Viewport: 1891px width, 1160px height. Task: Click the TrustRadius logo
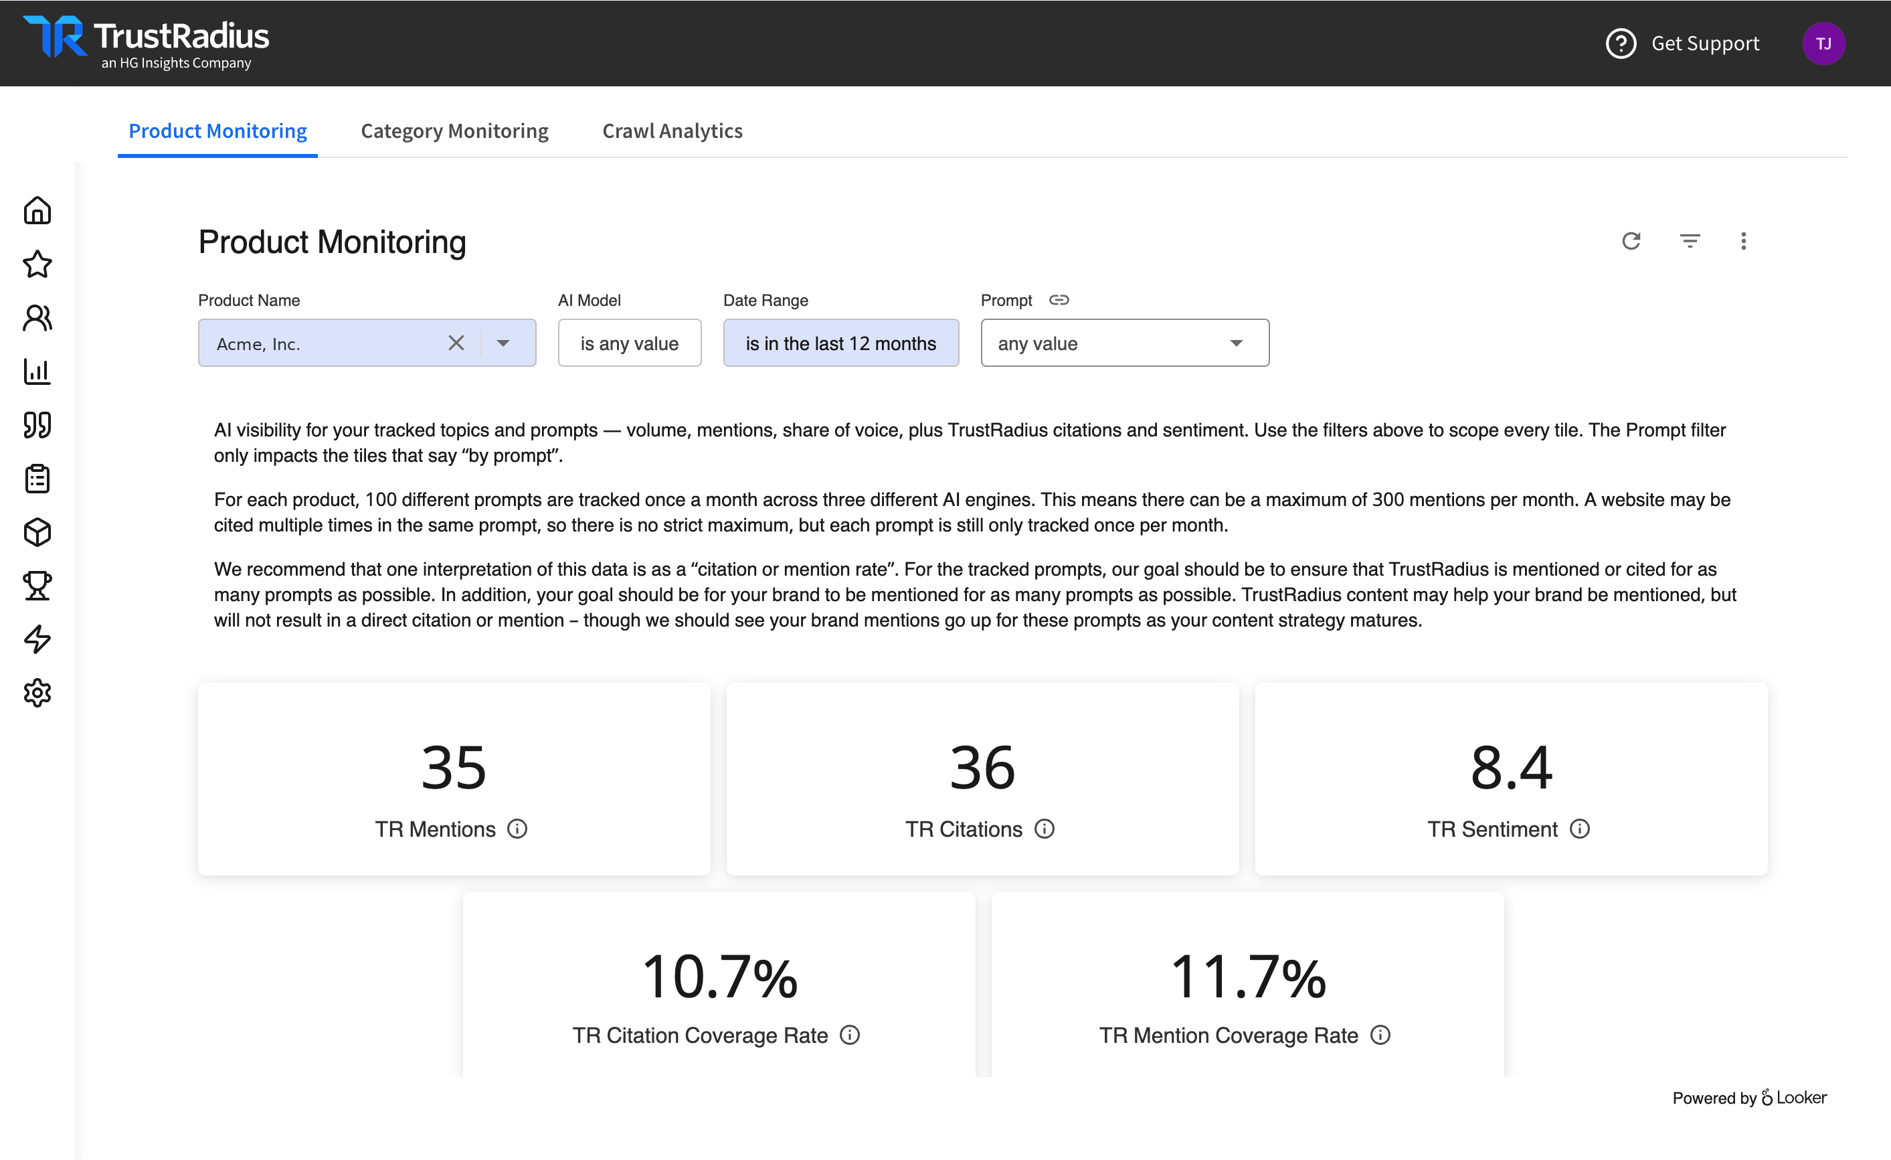[146, 42]
